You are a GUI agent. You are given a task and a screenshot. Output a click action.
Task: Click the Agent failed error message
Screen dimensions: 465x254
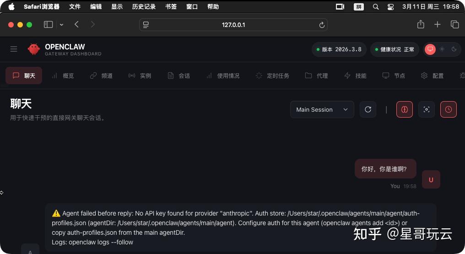pos(240,227)
